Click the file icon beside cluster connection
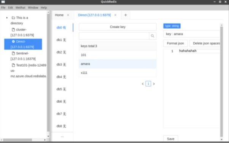The height and width of the screenshot is (143, 229). [13, 30]
